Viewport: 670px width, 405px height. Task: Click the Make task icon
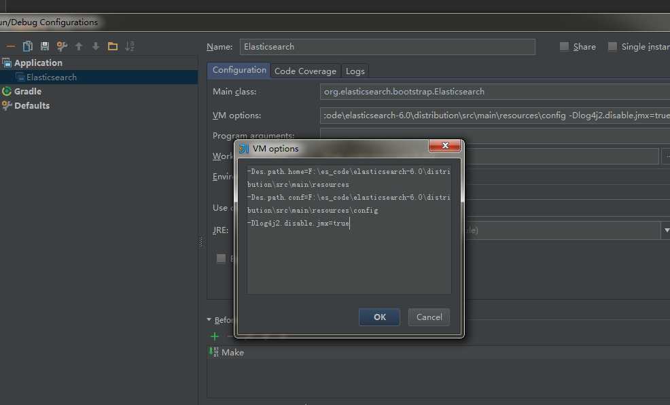coord(214,352)
